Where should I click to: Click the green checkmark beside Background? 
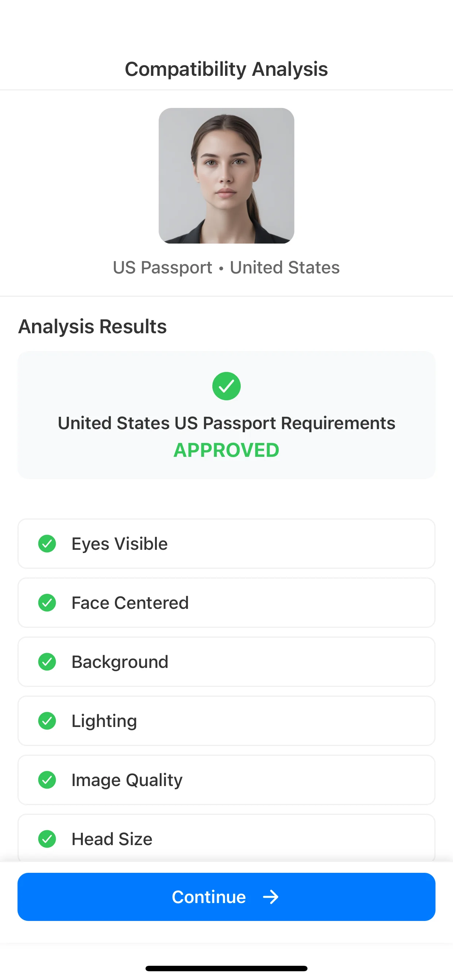(x=47, y=662)
